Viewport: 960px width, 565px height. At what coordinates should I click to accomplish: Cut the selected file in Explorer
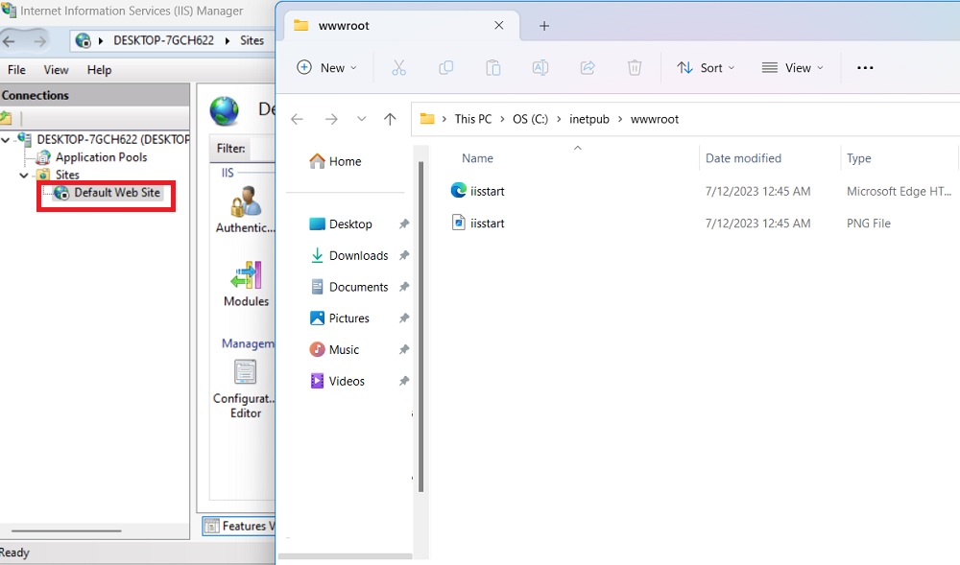(x=398, y=67)
